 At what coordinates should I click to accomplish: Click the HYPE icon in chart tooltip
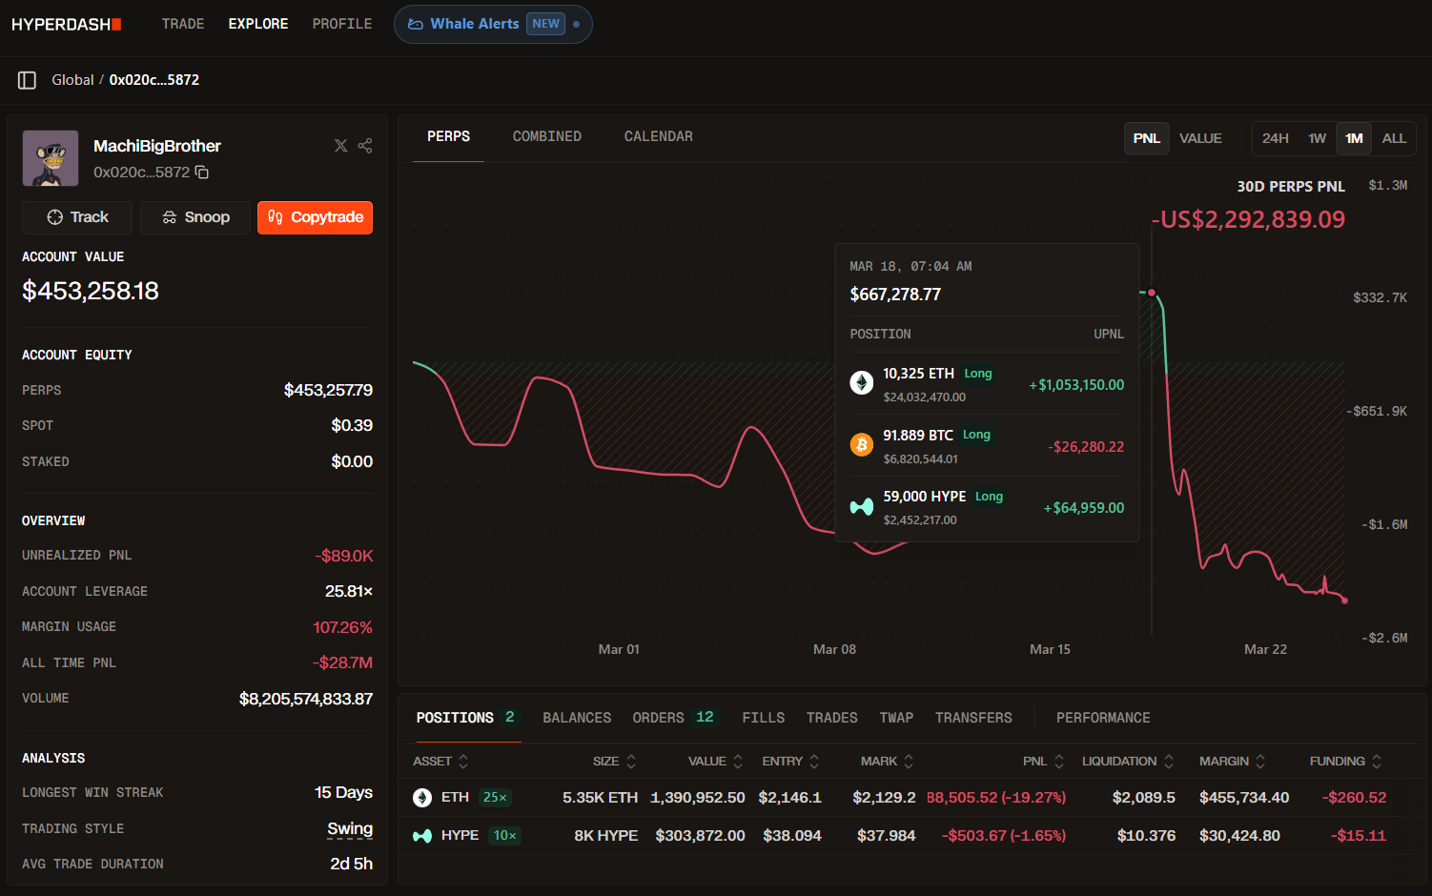[862, 507]
